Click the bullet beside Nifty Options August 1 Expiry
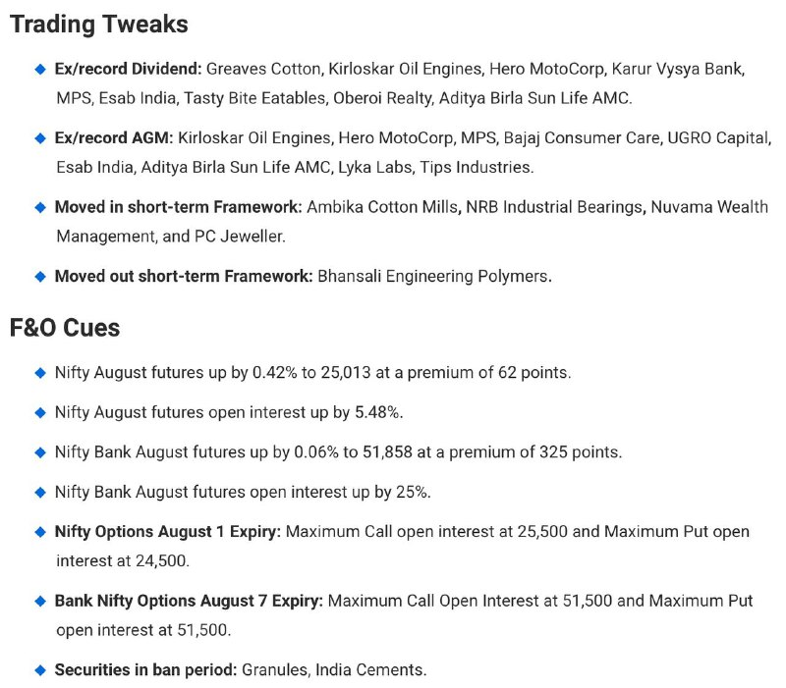The height and width of the screenshot is (688, 786). point(40,532)
